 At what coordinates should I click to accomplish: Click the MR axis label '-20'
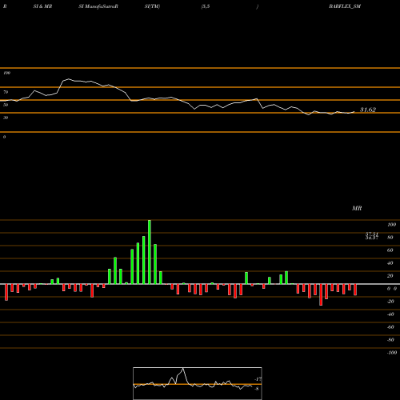pos(390,302)
